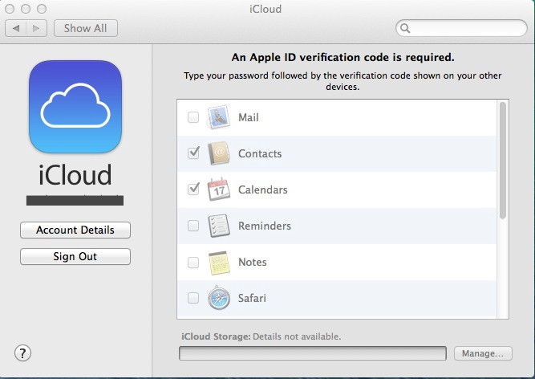Click the minimize window button
This screenshot has height=379, width=535.
[x=26, y=9]
